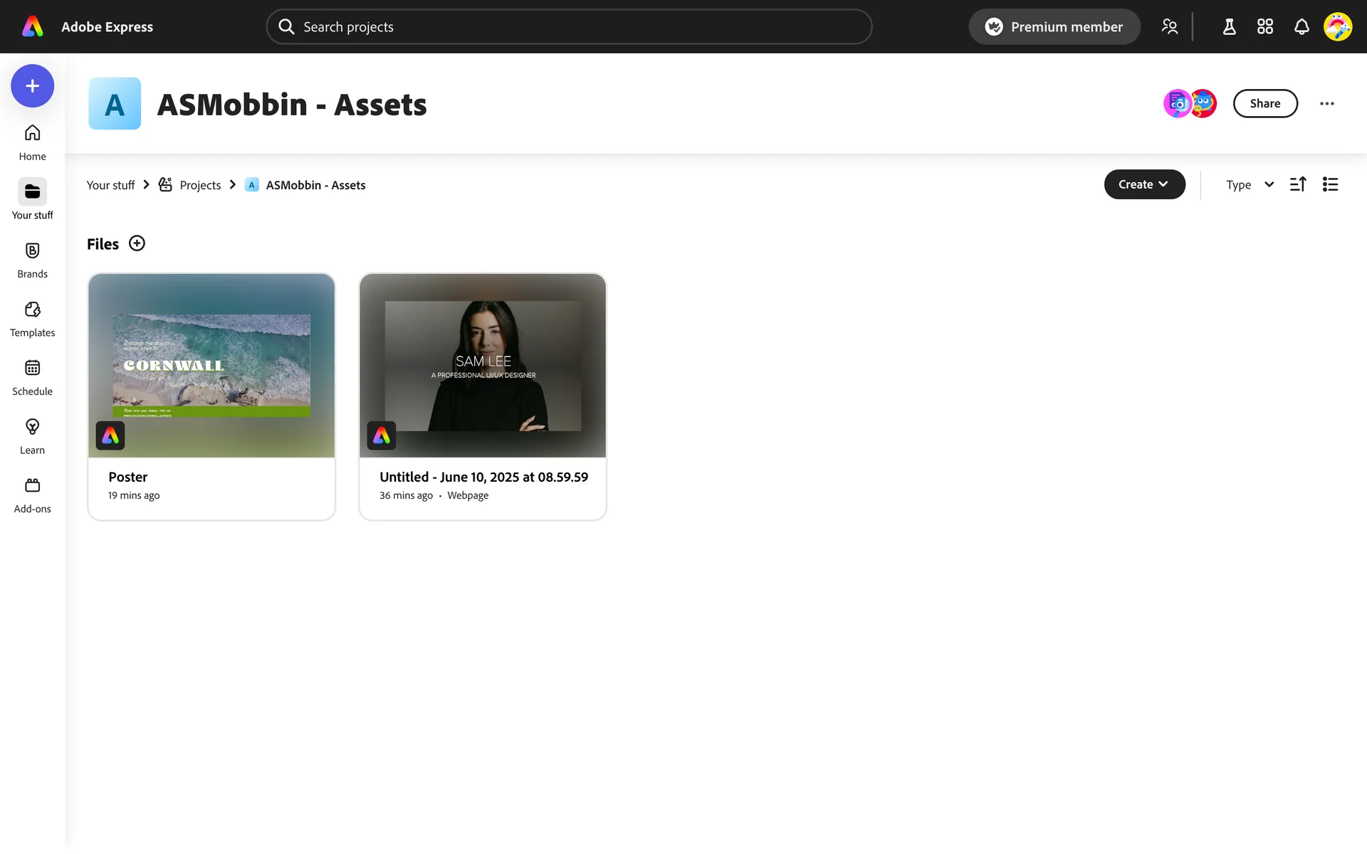Navigate to Projects breadcrumb
Image resolution: width=1367 pixels, height=854 pixels.
(x=200, y=185)
